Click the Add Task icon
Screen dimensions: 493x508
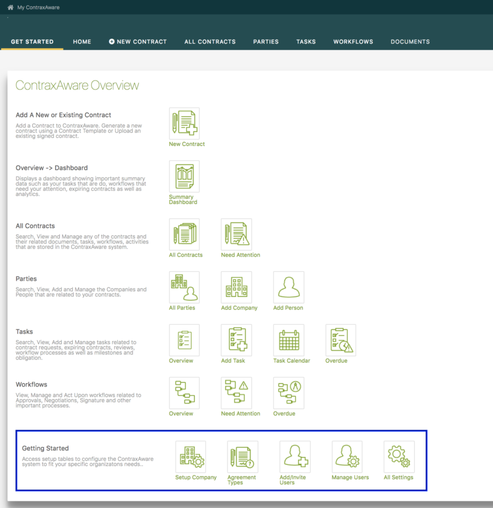[x=236, y=340]
